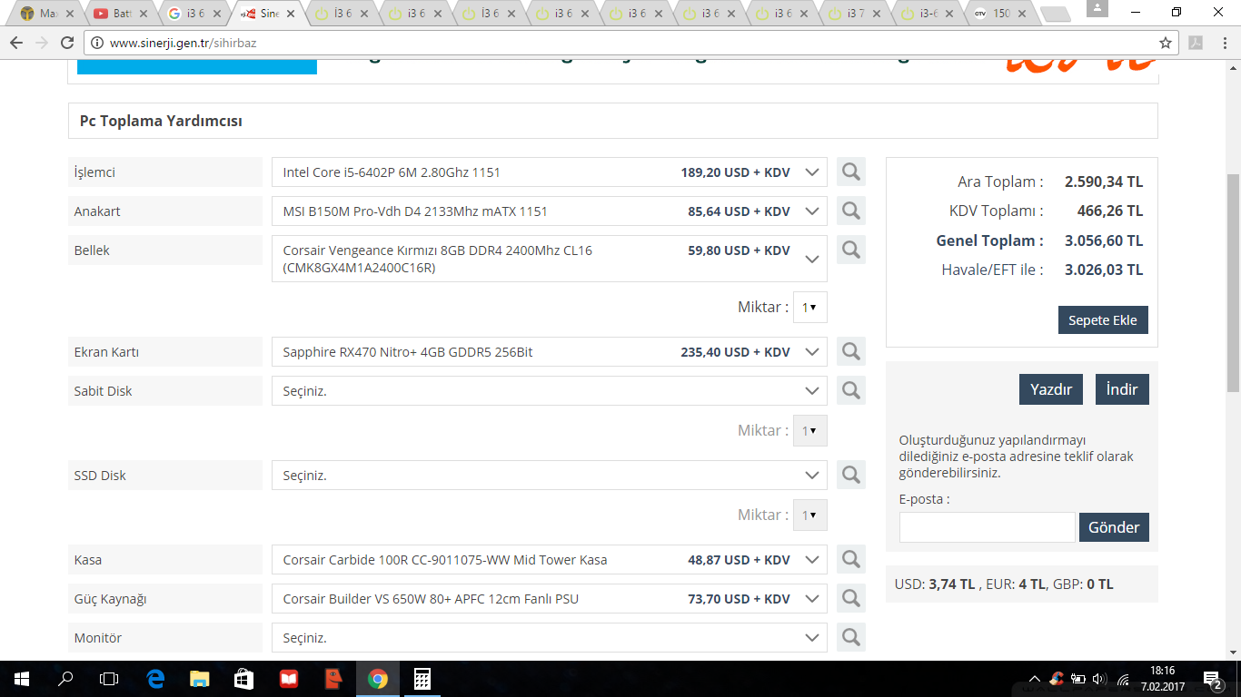
Task: Click the Havale/EFT 3.026,03 TL value
Action: coord(1104,270)
